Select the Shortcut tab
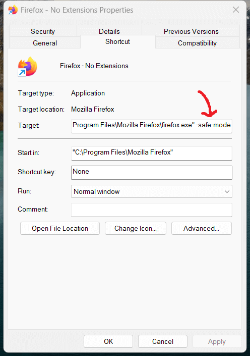The width and height of the screenshot is (250, 356). pyautogui.click(x=117, y=41)
